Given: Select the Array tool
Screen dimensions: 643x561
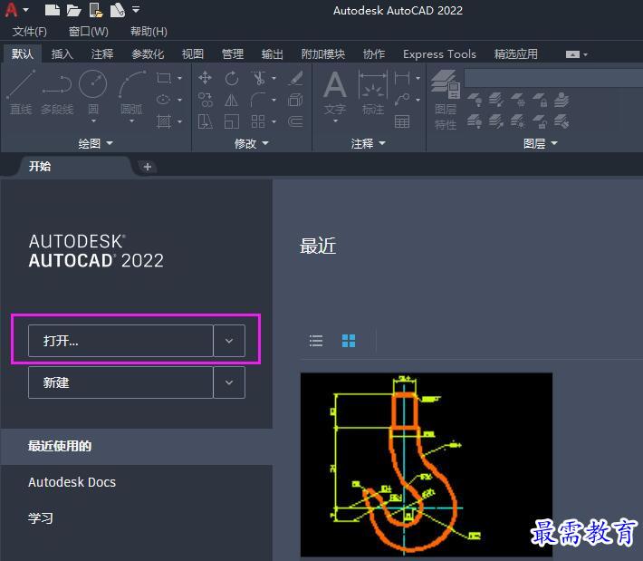Looking at the screenshot, I should tap(258, 121).
